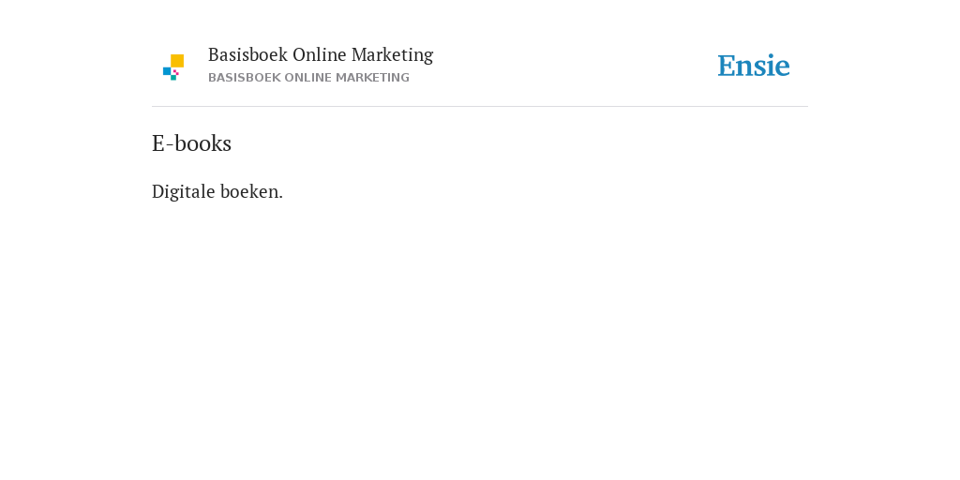Click the horizontal divider line below the header

480,107
